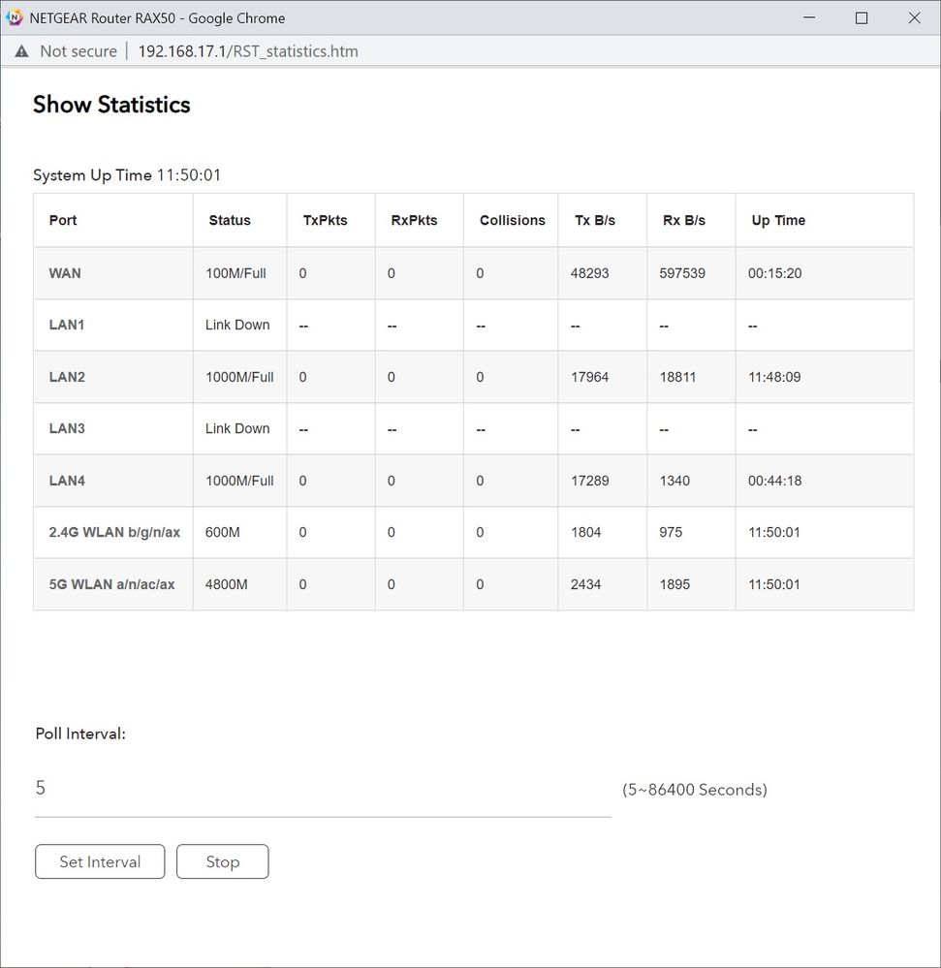The image size is (941, 968).
Task: Click the Set Interval button
Action: pos(100,861)
